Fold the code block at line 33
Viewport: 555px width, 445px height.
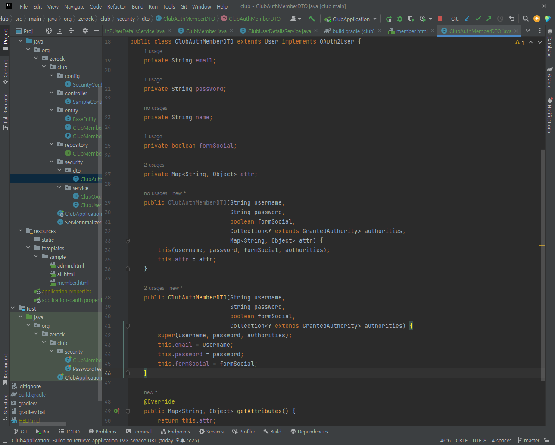(x=128, y=240)
